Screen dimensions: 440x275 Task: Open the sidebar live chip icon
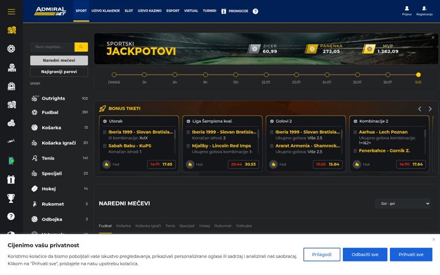tap(11, 86)
